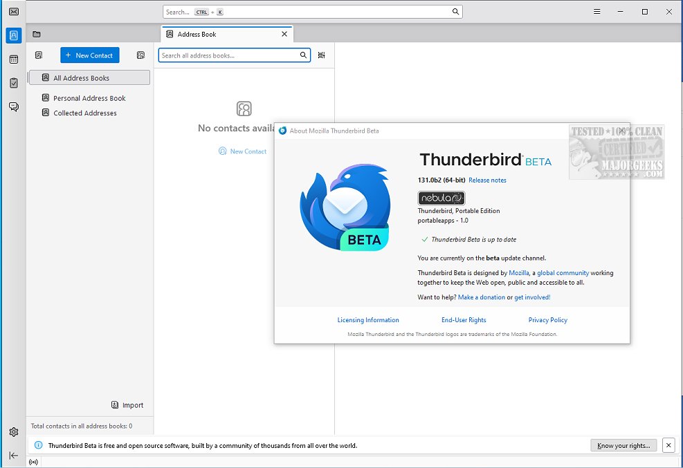Click the 'About Mozilla Thunderbird Beta' dialog title

(334, 131)
